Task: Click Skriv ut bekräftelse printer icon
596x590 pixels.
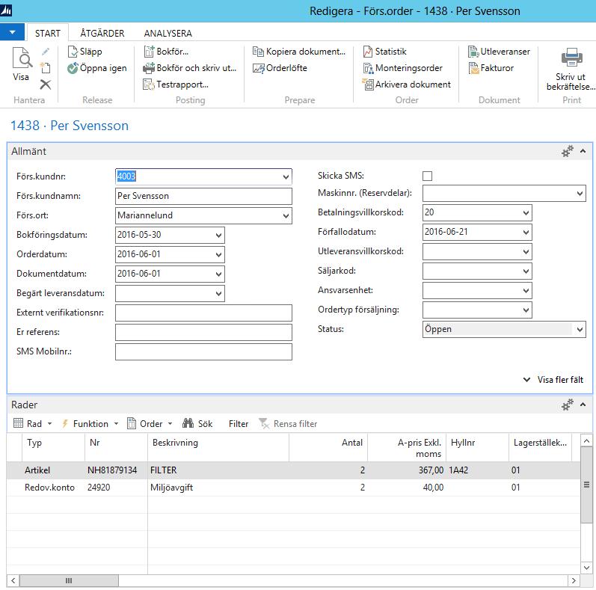Action: 571,58
